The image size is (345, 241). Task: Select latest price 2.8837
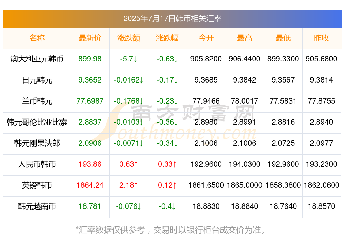[x=90, y=122]
